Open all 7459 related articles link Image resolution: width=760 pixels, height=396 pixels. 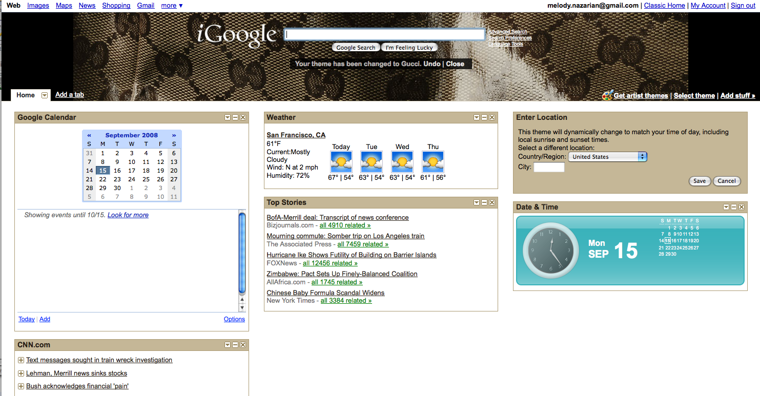point(363,244)
